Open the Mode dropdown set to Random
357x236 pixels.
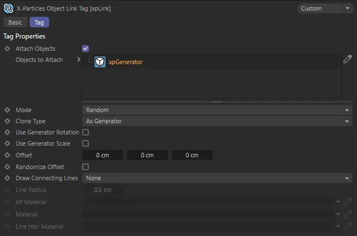click(x=217, y=110)
